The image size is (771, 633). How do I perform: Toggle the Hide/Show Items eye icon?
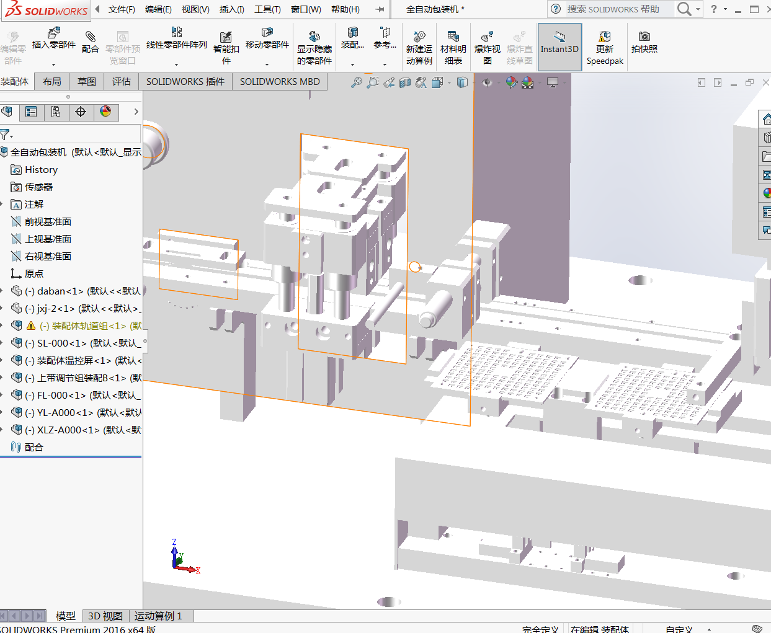point(487,82)
